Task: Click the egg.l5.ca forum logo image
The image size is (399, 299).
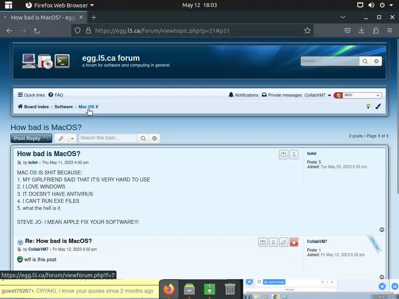Action: (x=46, y=61)
